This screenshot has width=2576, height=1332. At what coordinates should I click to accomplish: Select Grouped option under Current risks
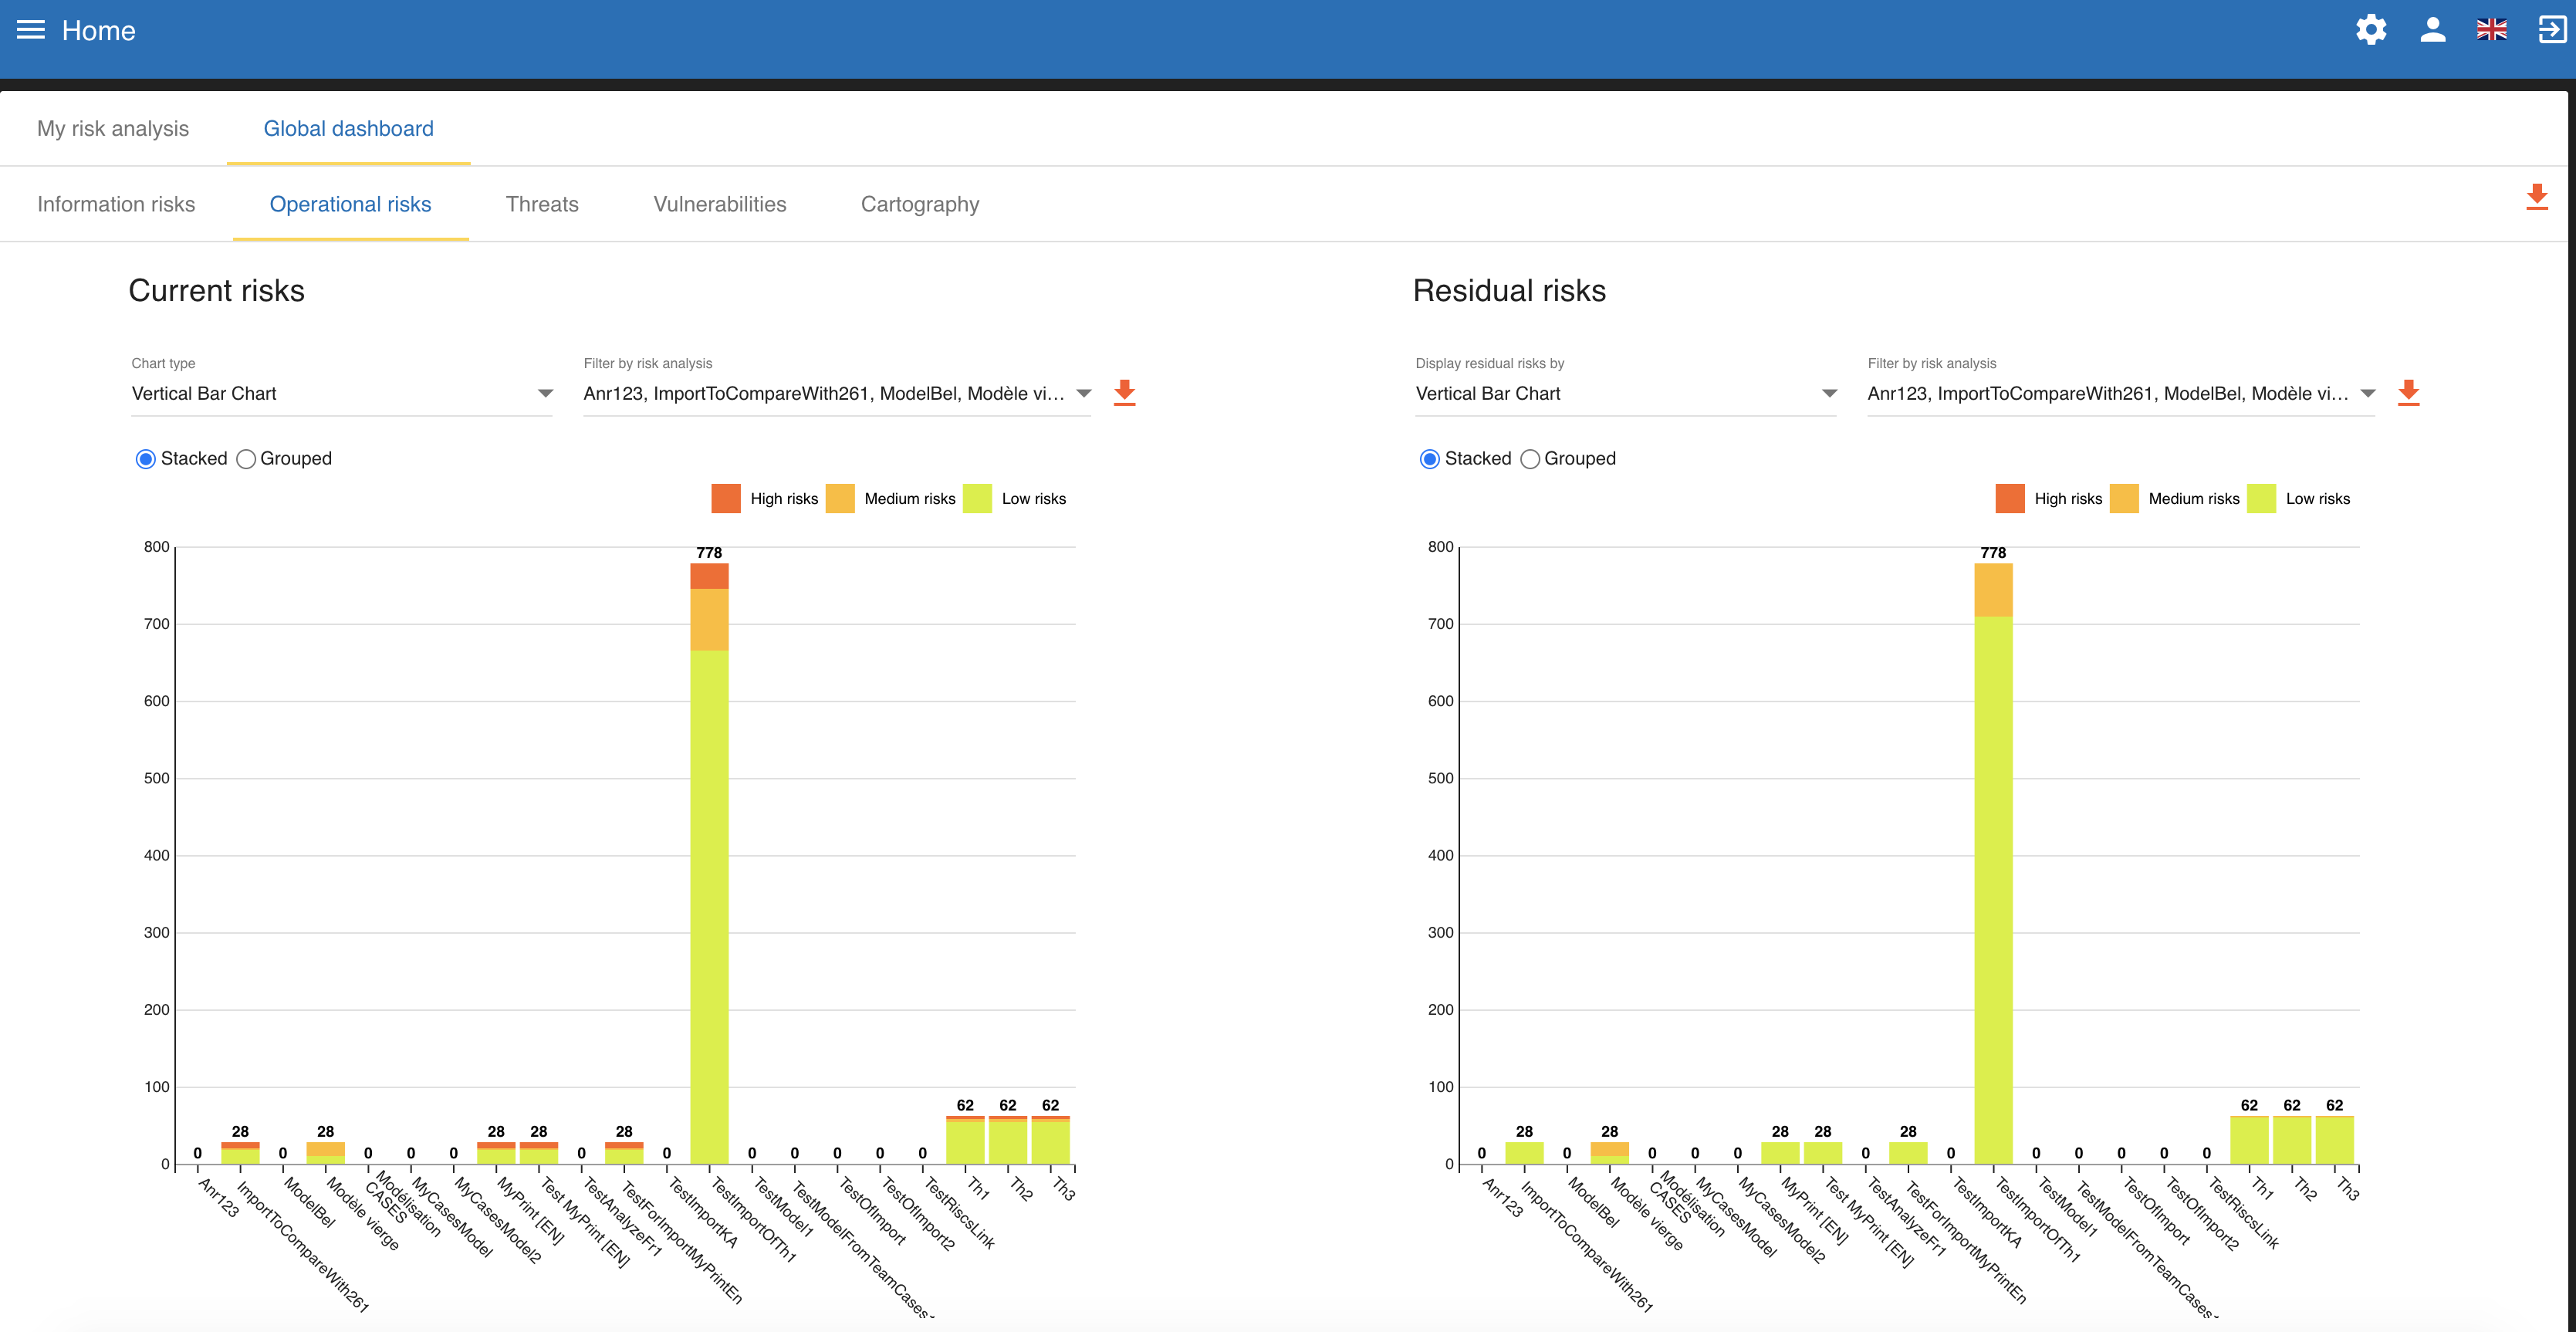[246, 459]
